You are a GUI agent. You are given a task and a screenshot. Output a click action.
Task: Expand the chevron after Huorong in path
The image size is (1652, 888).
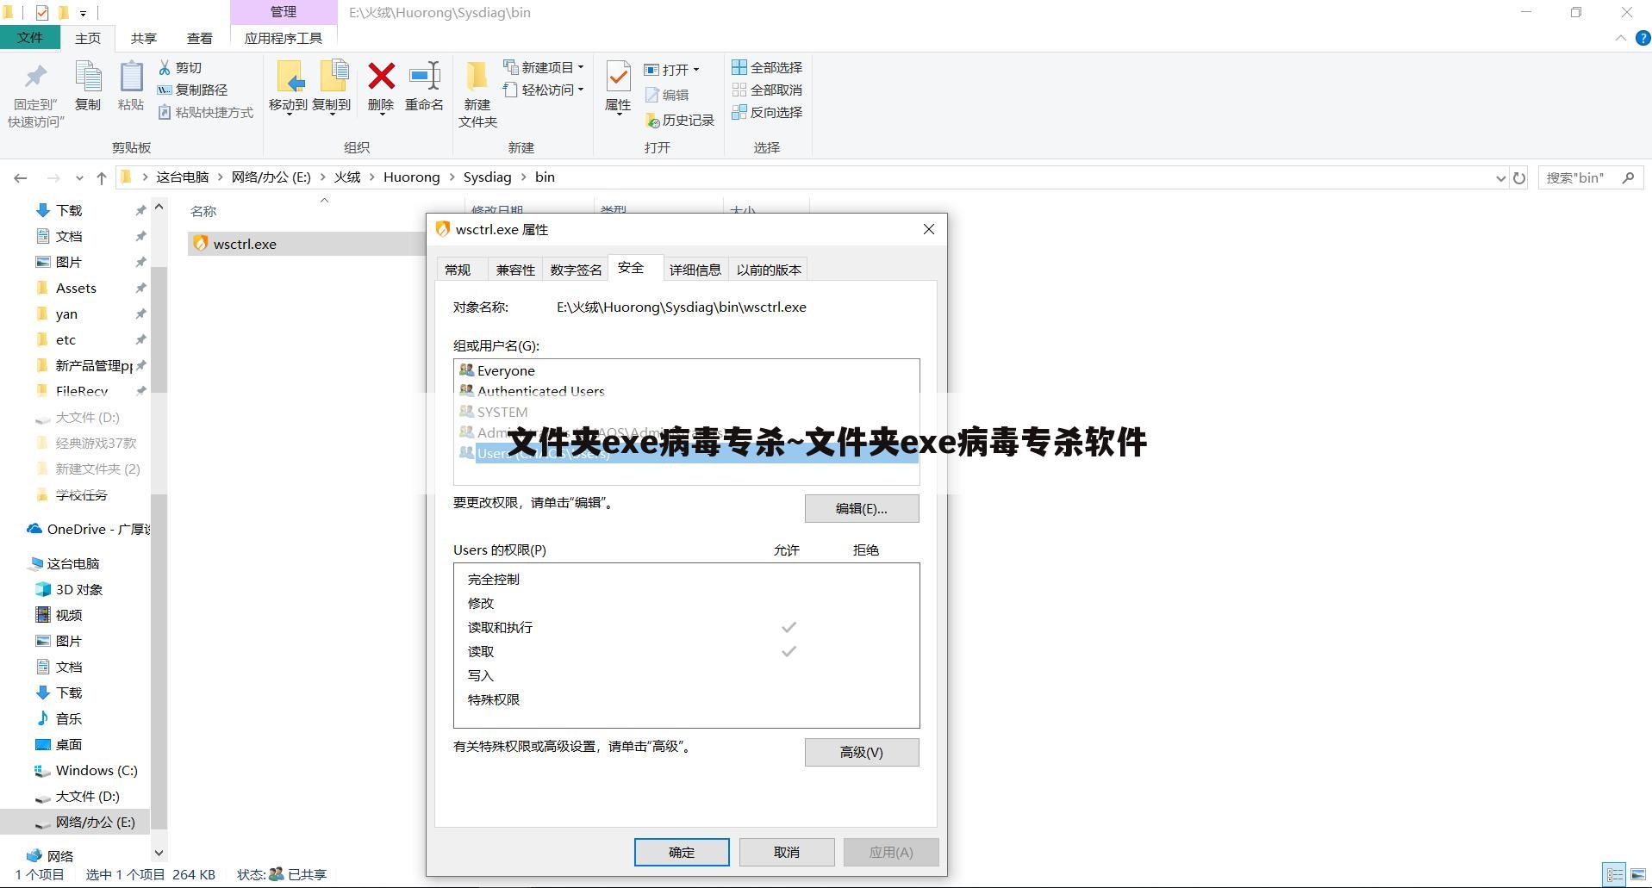point(452,177)
